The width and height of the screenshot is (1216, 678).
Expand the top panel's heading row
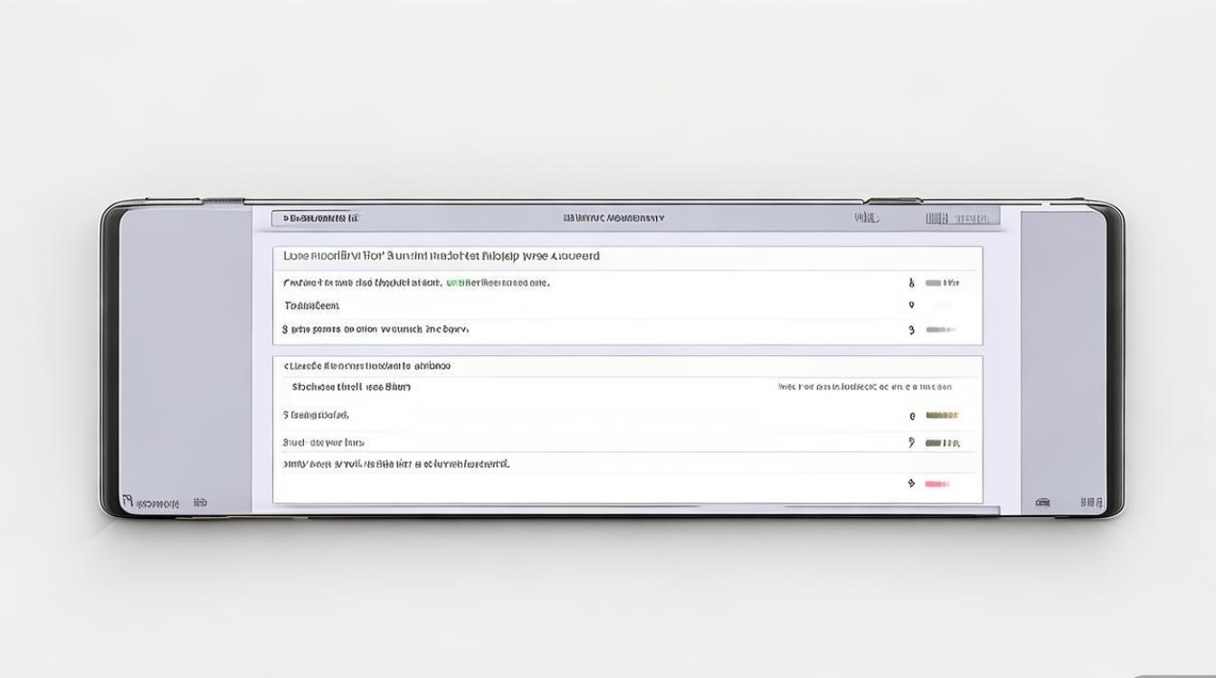442,257
